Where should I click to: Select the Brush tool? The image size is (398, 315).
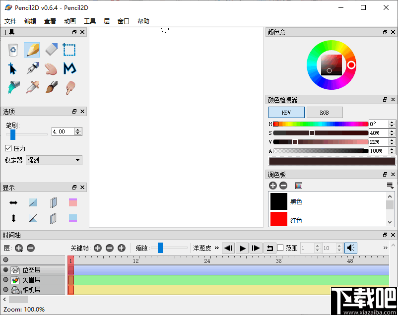[x=50, y=87]
